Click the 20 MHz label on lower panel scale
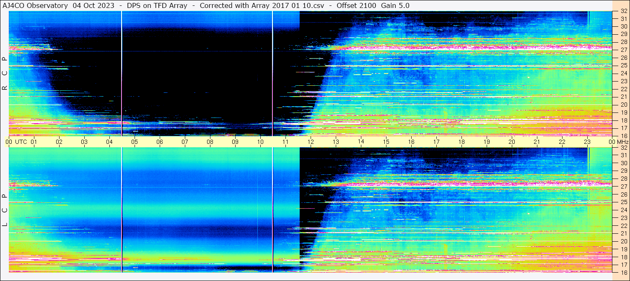 point(623,241)
